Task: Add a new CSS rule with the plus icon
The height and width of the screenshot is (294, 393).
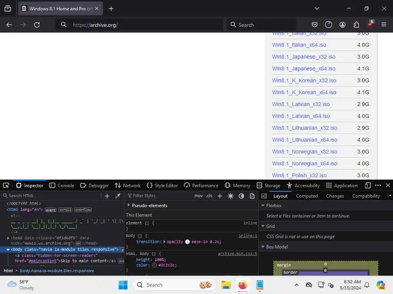Action: [x=220, y=196]
